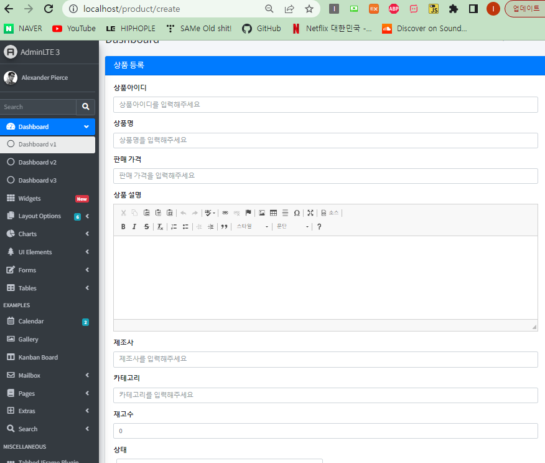Collapse the Dashboard menu

[47, 126]
